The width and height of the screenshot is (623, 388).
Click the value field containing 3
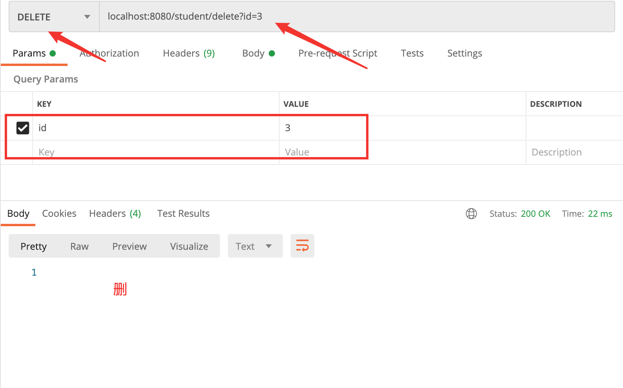click(x=401, y=128)
